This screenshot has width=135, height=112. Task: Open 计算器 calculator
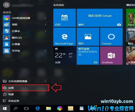coord(25,44)
